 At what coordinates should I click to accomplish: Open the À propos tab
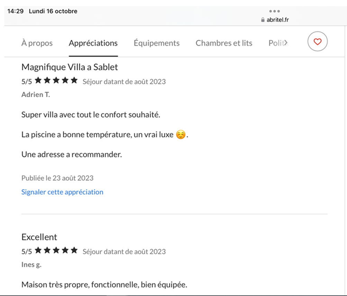click(x=37, y=43)
